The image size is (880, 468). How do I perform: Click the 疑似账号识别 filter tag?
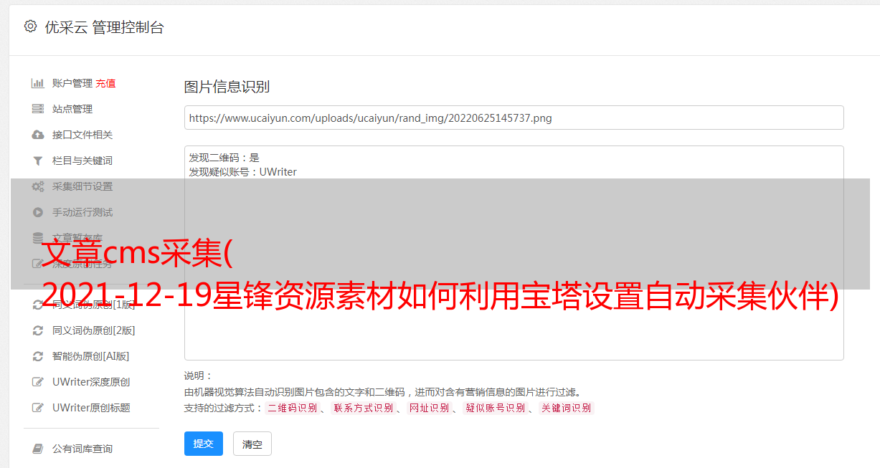[495, 408]
